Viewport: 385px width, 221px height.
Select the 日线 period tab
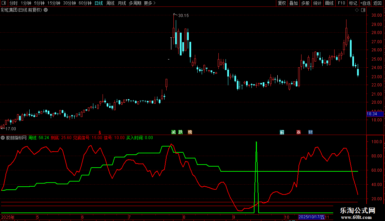pyautogui.click(x=99, y=3)
